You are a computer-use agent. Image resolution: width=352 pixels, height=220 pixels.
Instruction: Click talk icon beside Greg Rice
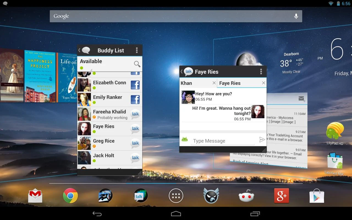coord(135,143)
